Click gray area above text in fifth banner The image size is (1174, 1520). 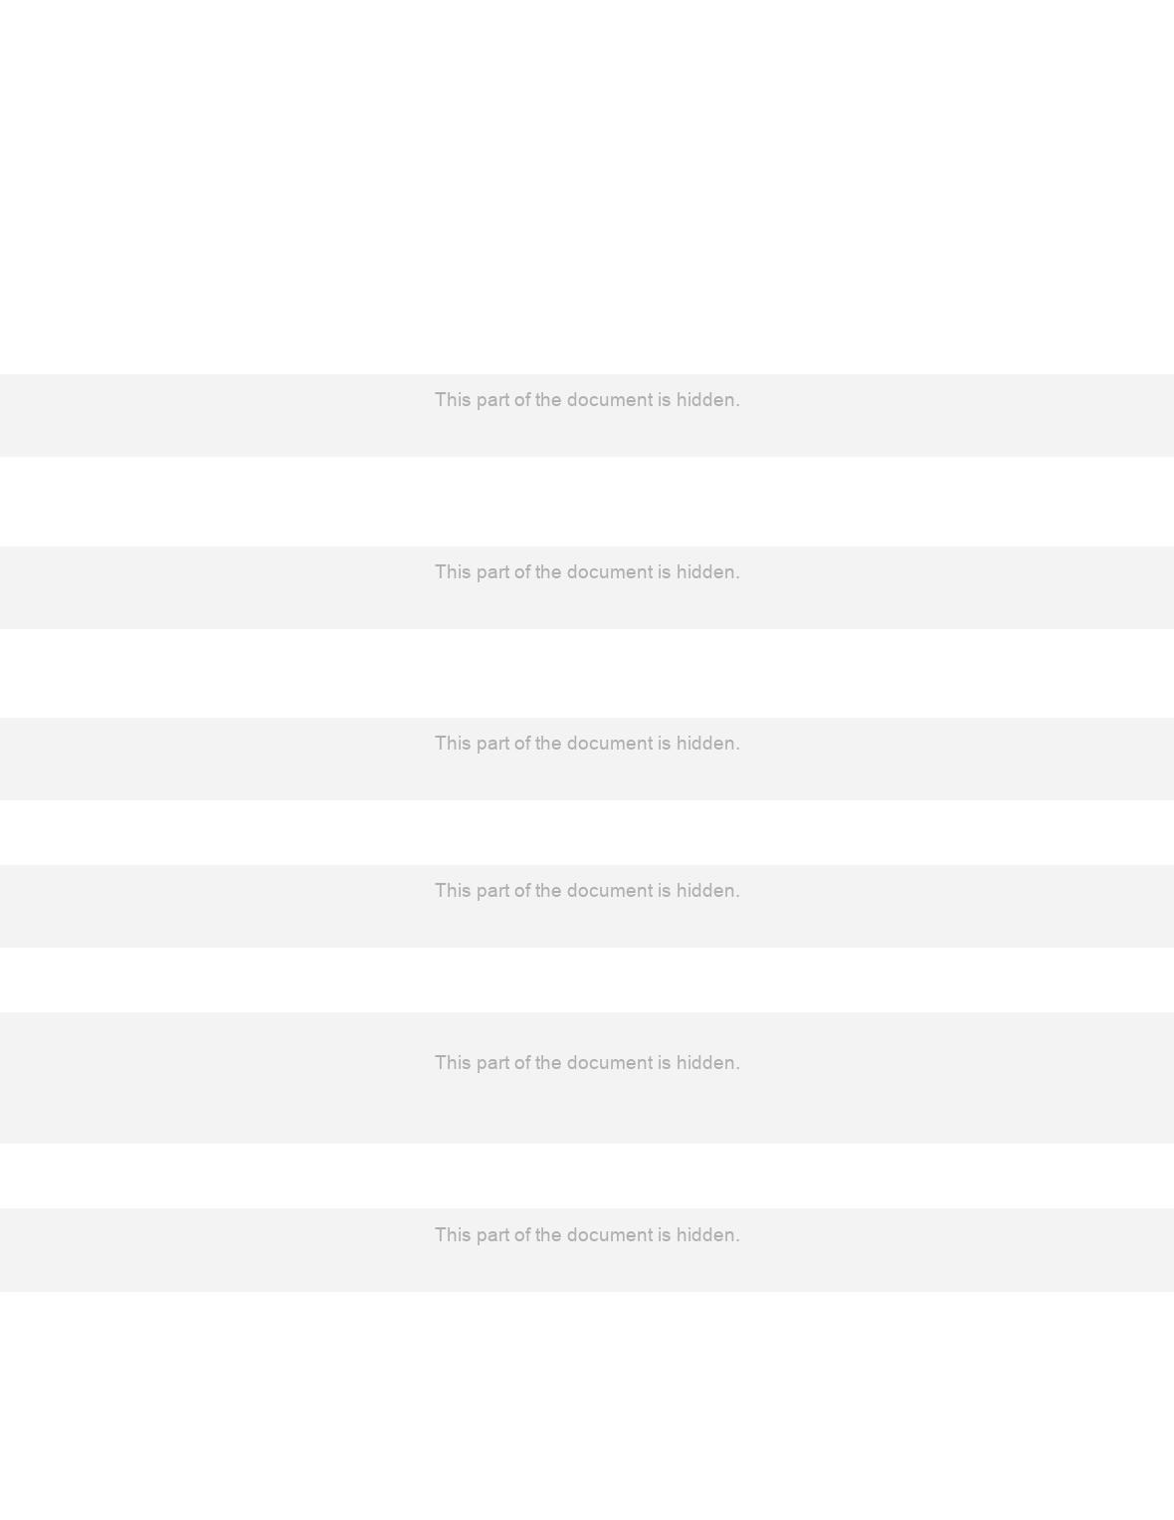[x=587, y=1031]
